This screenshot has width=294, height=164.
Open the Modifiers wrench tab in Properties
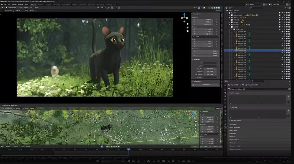tap(225, 114)
